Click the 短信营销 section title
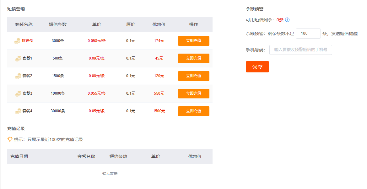Image resolution: width=367 pixels, height=189 pixels. click(x=16, y=9)
